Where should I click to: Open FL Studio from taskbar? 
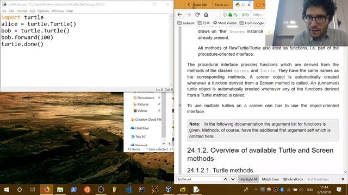click(x=114, y=190)
